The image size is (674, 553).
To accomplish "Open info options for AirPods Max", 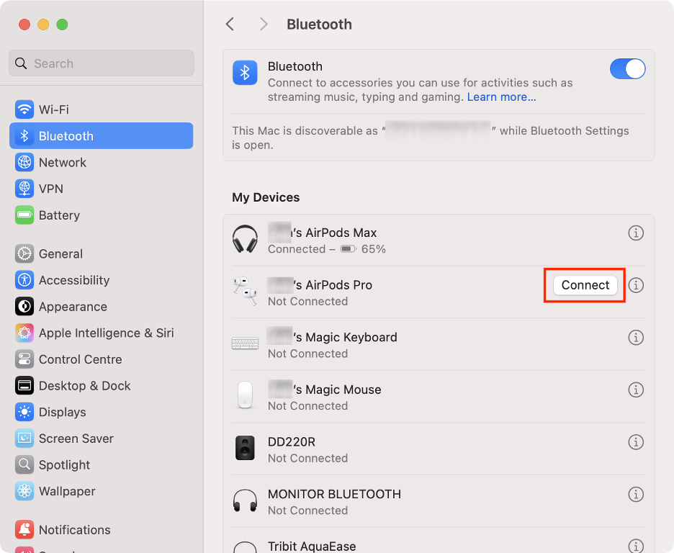I will coord(636,233).
